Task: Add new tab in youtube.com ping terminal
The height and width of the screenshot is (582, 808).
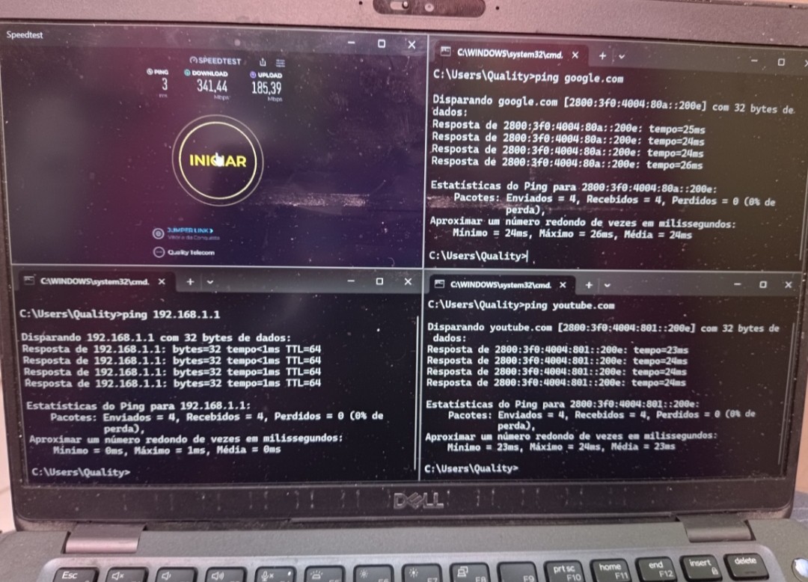Action: point(589,285)
